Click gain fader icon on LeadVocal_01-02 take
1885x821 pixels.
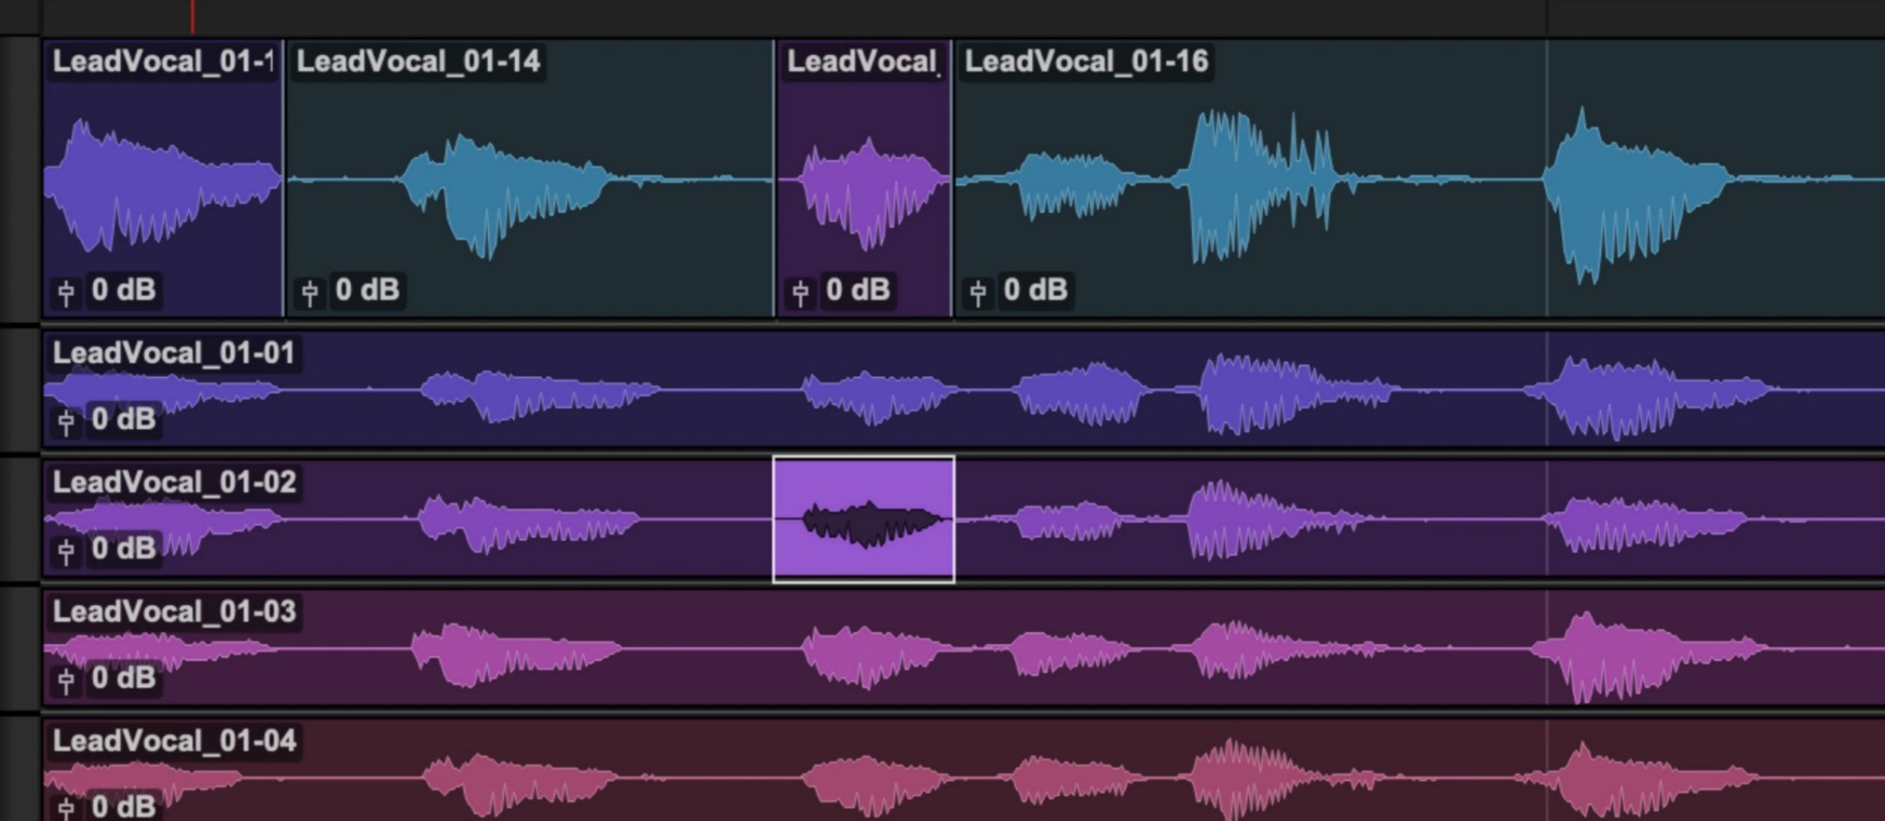pyautogui.click(x=66, y=551)
